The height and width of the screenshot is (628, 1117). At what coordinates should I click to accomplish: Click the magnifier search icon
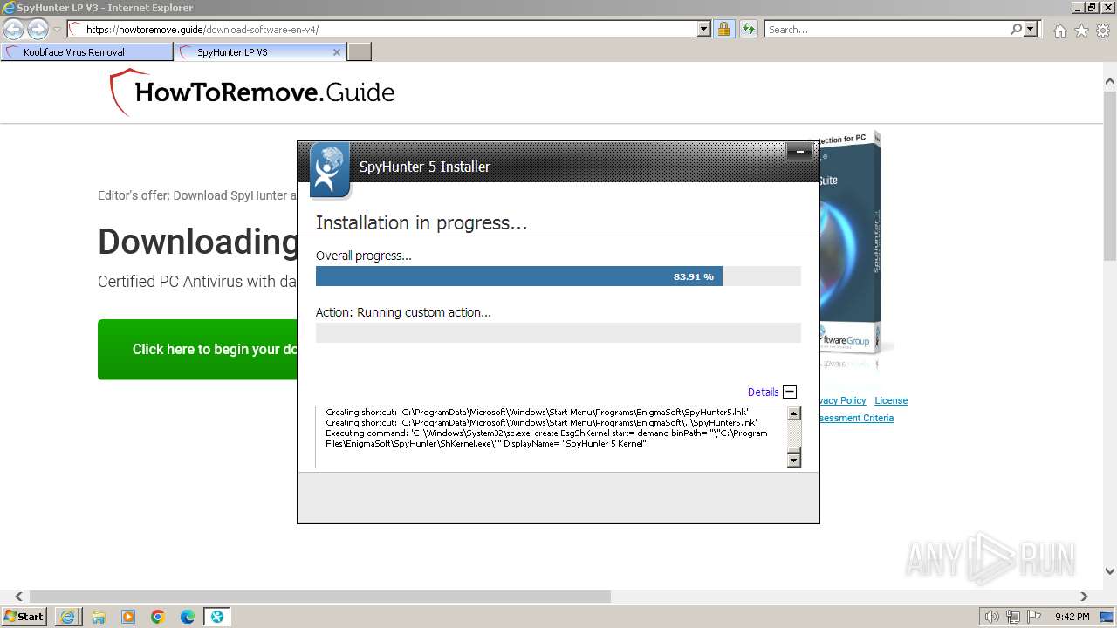[1016, 30]
